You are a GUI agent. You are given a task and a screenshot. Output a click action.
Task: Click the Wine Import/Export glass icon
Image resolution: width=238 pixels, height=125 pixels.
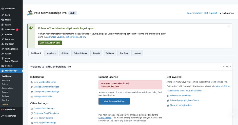click(3, 59)
